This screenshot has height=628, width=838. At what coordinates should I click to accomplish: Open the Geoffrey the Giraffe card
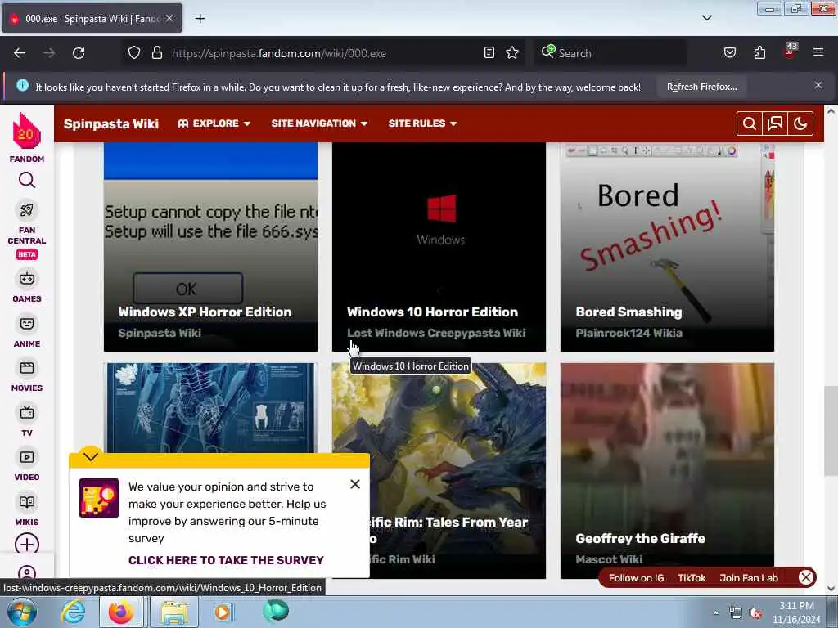coord(667,470)
